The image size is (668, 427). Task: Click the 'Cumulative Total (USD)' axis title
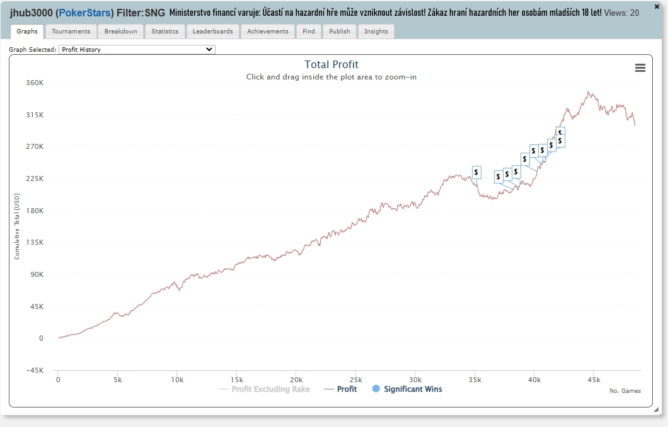pos(17,226)
